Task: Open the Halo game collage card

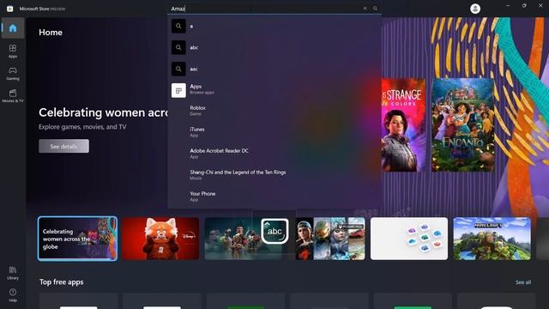Action: 330,239
